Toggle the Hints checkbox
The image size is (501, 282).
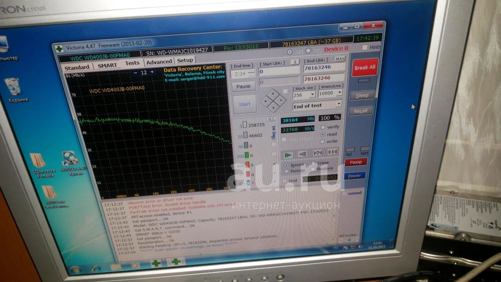(x=365, y=47)
